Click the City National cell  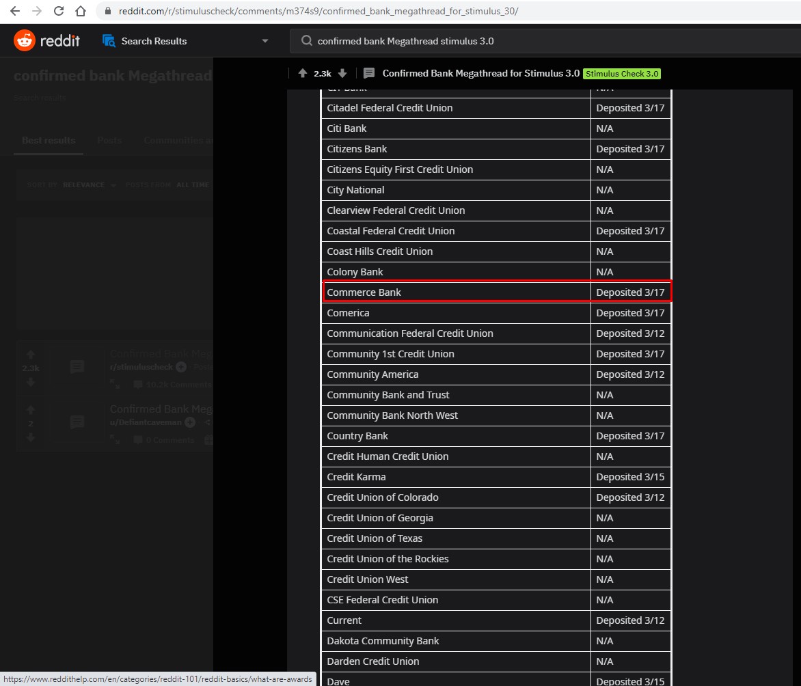click(x=456, y=189)
